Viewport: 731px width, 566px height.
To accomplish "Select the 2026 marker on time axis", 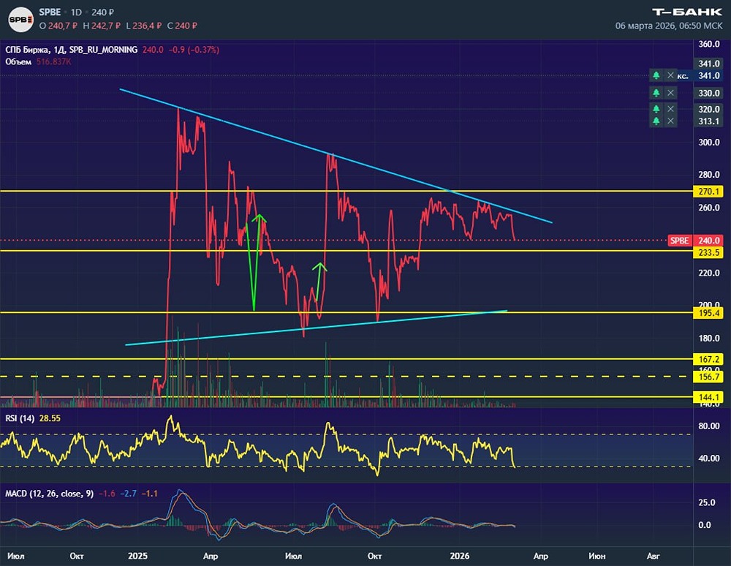I will pyautogui.click(x=460, y=556).
